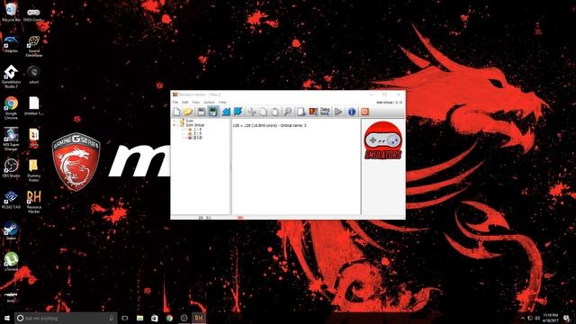The height and width of the screenshot is (324, 576).
Task: Expand the Icon tree node
Action: pyautogui.click(x=174, y=121)
